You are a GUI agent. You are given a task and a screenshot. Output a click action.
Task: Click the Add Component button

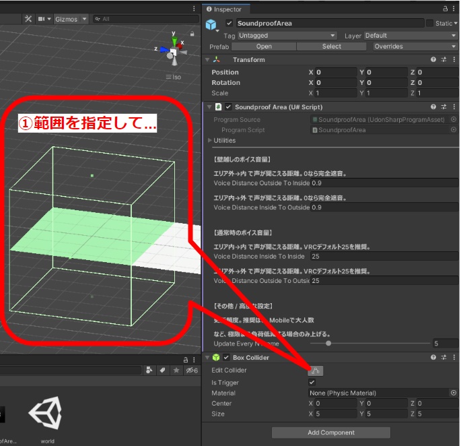click(331, 433)
